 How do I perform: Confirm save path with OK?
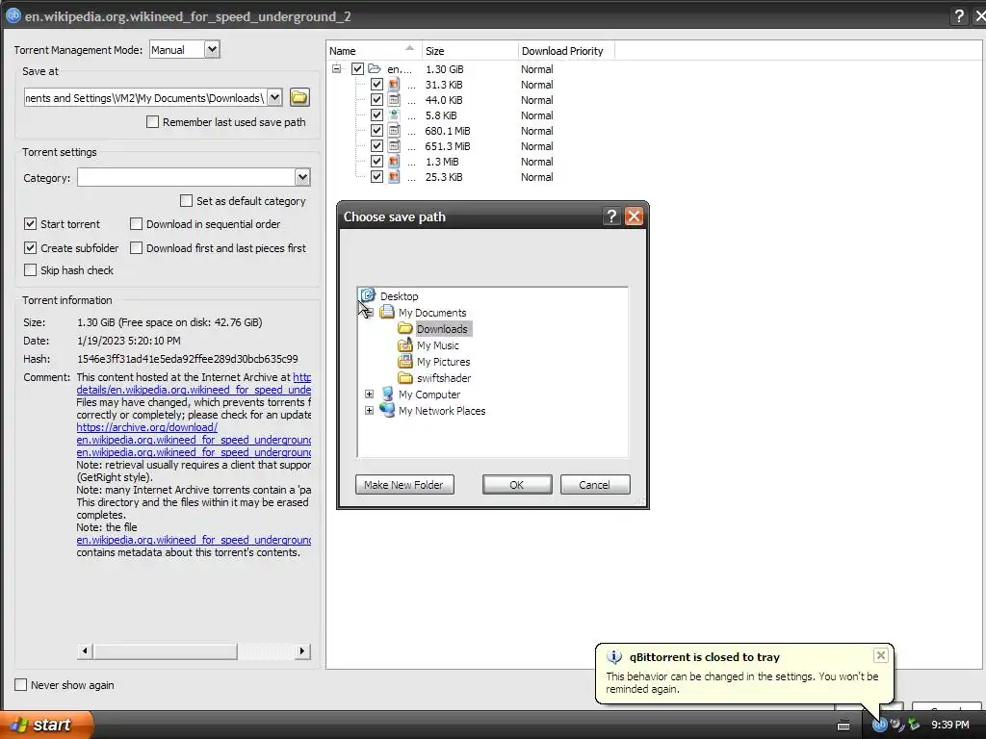(x=517, y=485)
